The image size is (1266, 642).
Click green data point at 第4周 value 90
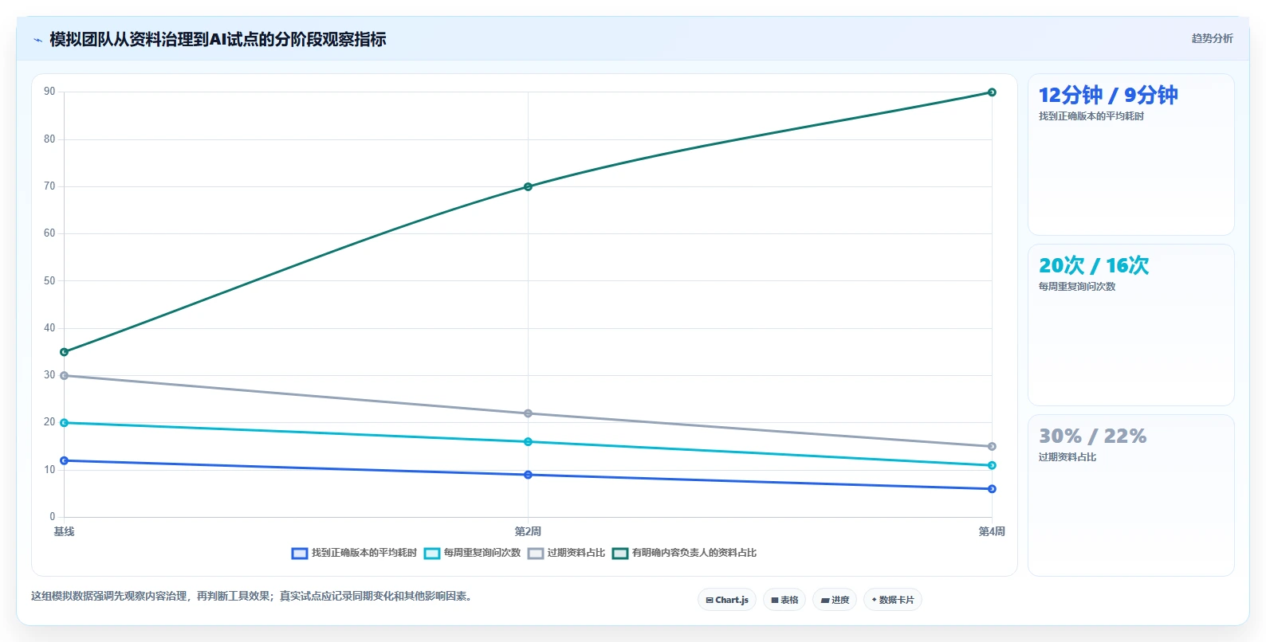[992, 92]
